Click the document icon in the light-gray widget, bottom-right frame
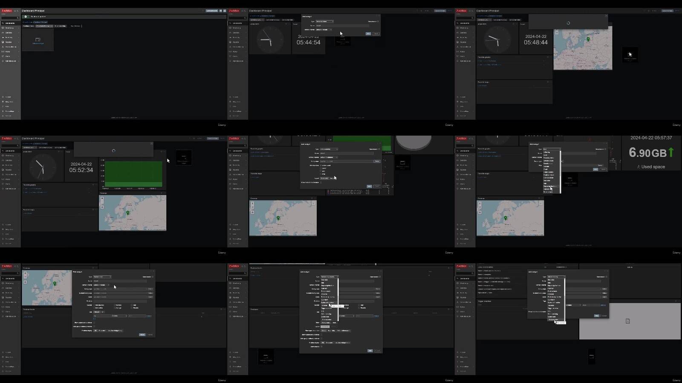The width and height of the screenshot is (682, 383). click(x=627, y=321)
